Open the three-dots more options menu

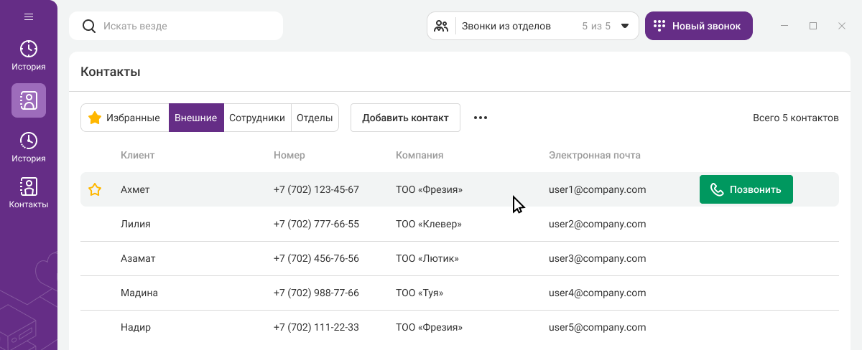[x=481, y=118]
